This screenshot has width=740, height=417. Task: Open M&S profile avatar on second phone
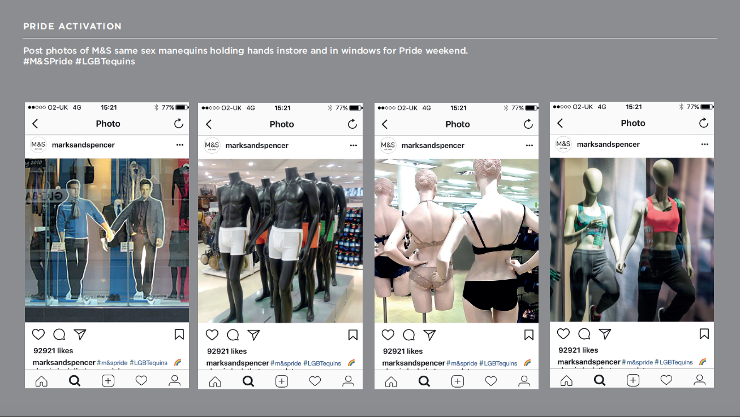(212, 146)
